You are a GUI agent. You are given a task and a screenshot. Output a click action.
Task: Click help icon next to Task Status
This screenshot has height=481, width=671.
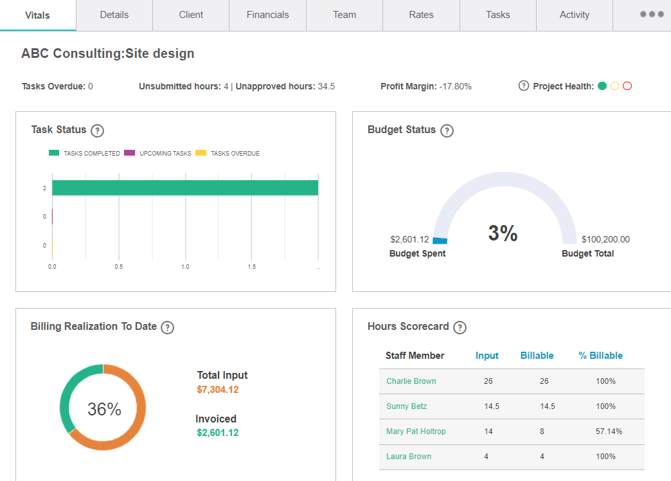pyautogui.click(x=97, y=131)
